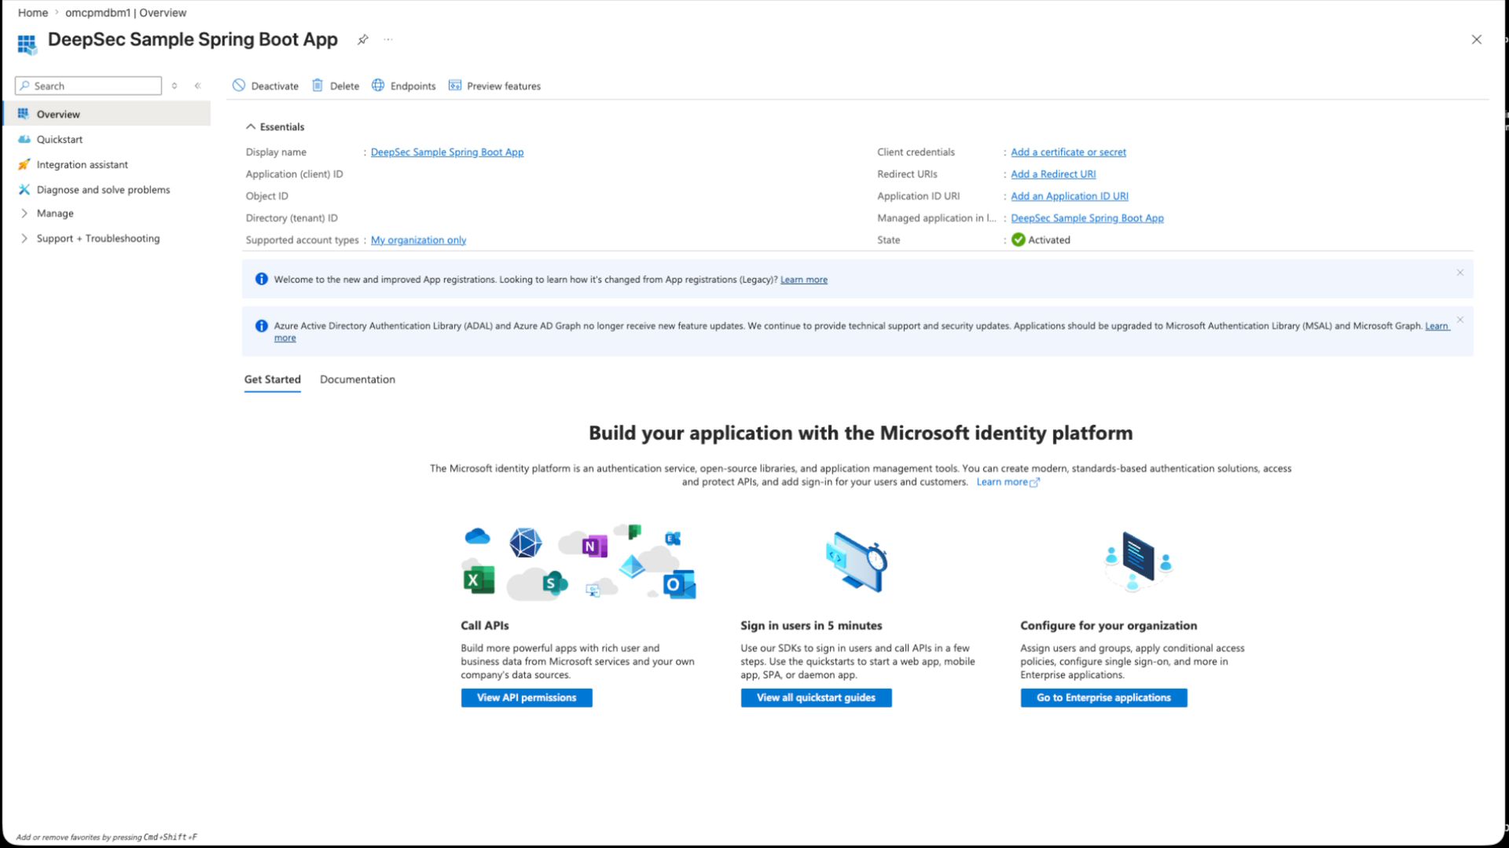Click Add a certificate or secret
This screenshot has height=848, width=1509.
coord(1068,152)
